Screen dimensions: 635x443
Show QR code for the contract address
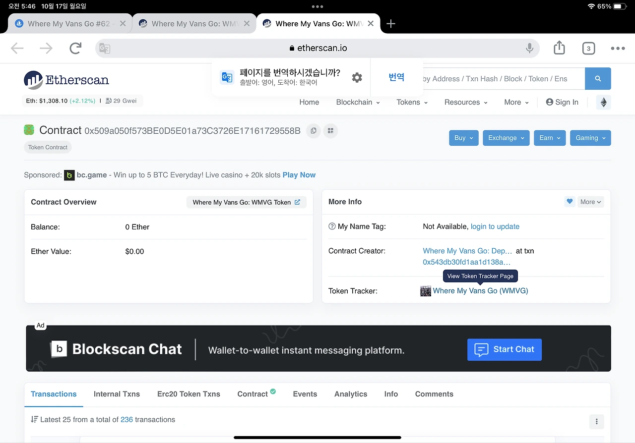click(x=330, y=131)
